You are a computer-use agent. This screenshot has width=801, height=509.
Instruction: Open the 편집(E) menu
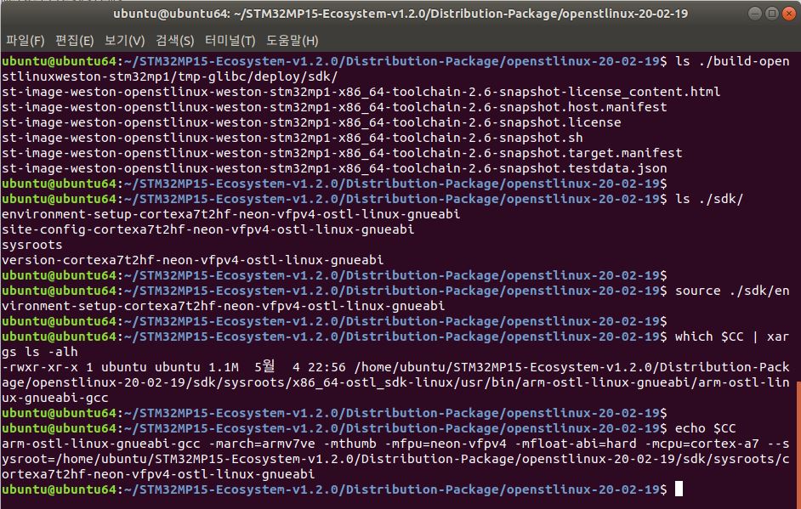coord(75,40)
